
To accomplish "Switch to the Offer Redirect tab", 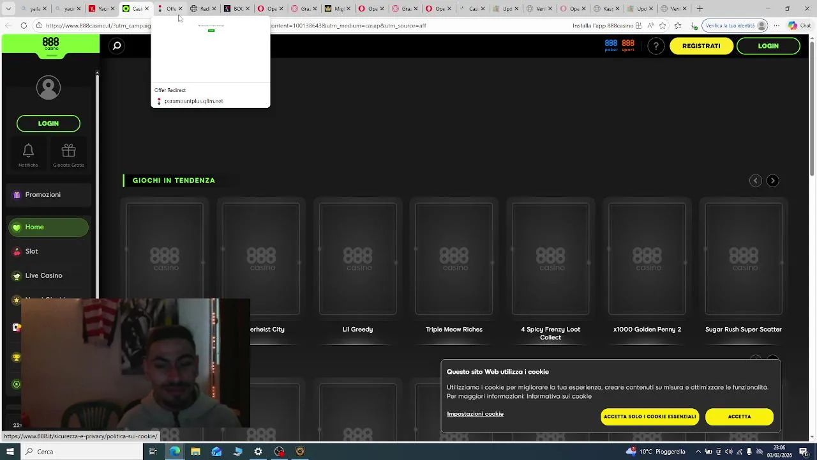I will tap(170, 8).
